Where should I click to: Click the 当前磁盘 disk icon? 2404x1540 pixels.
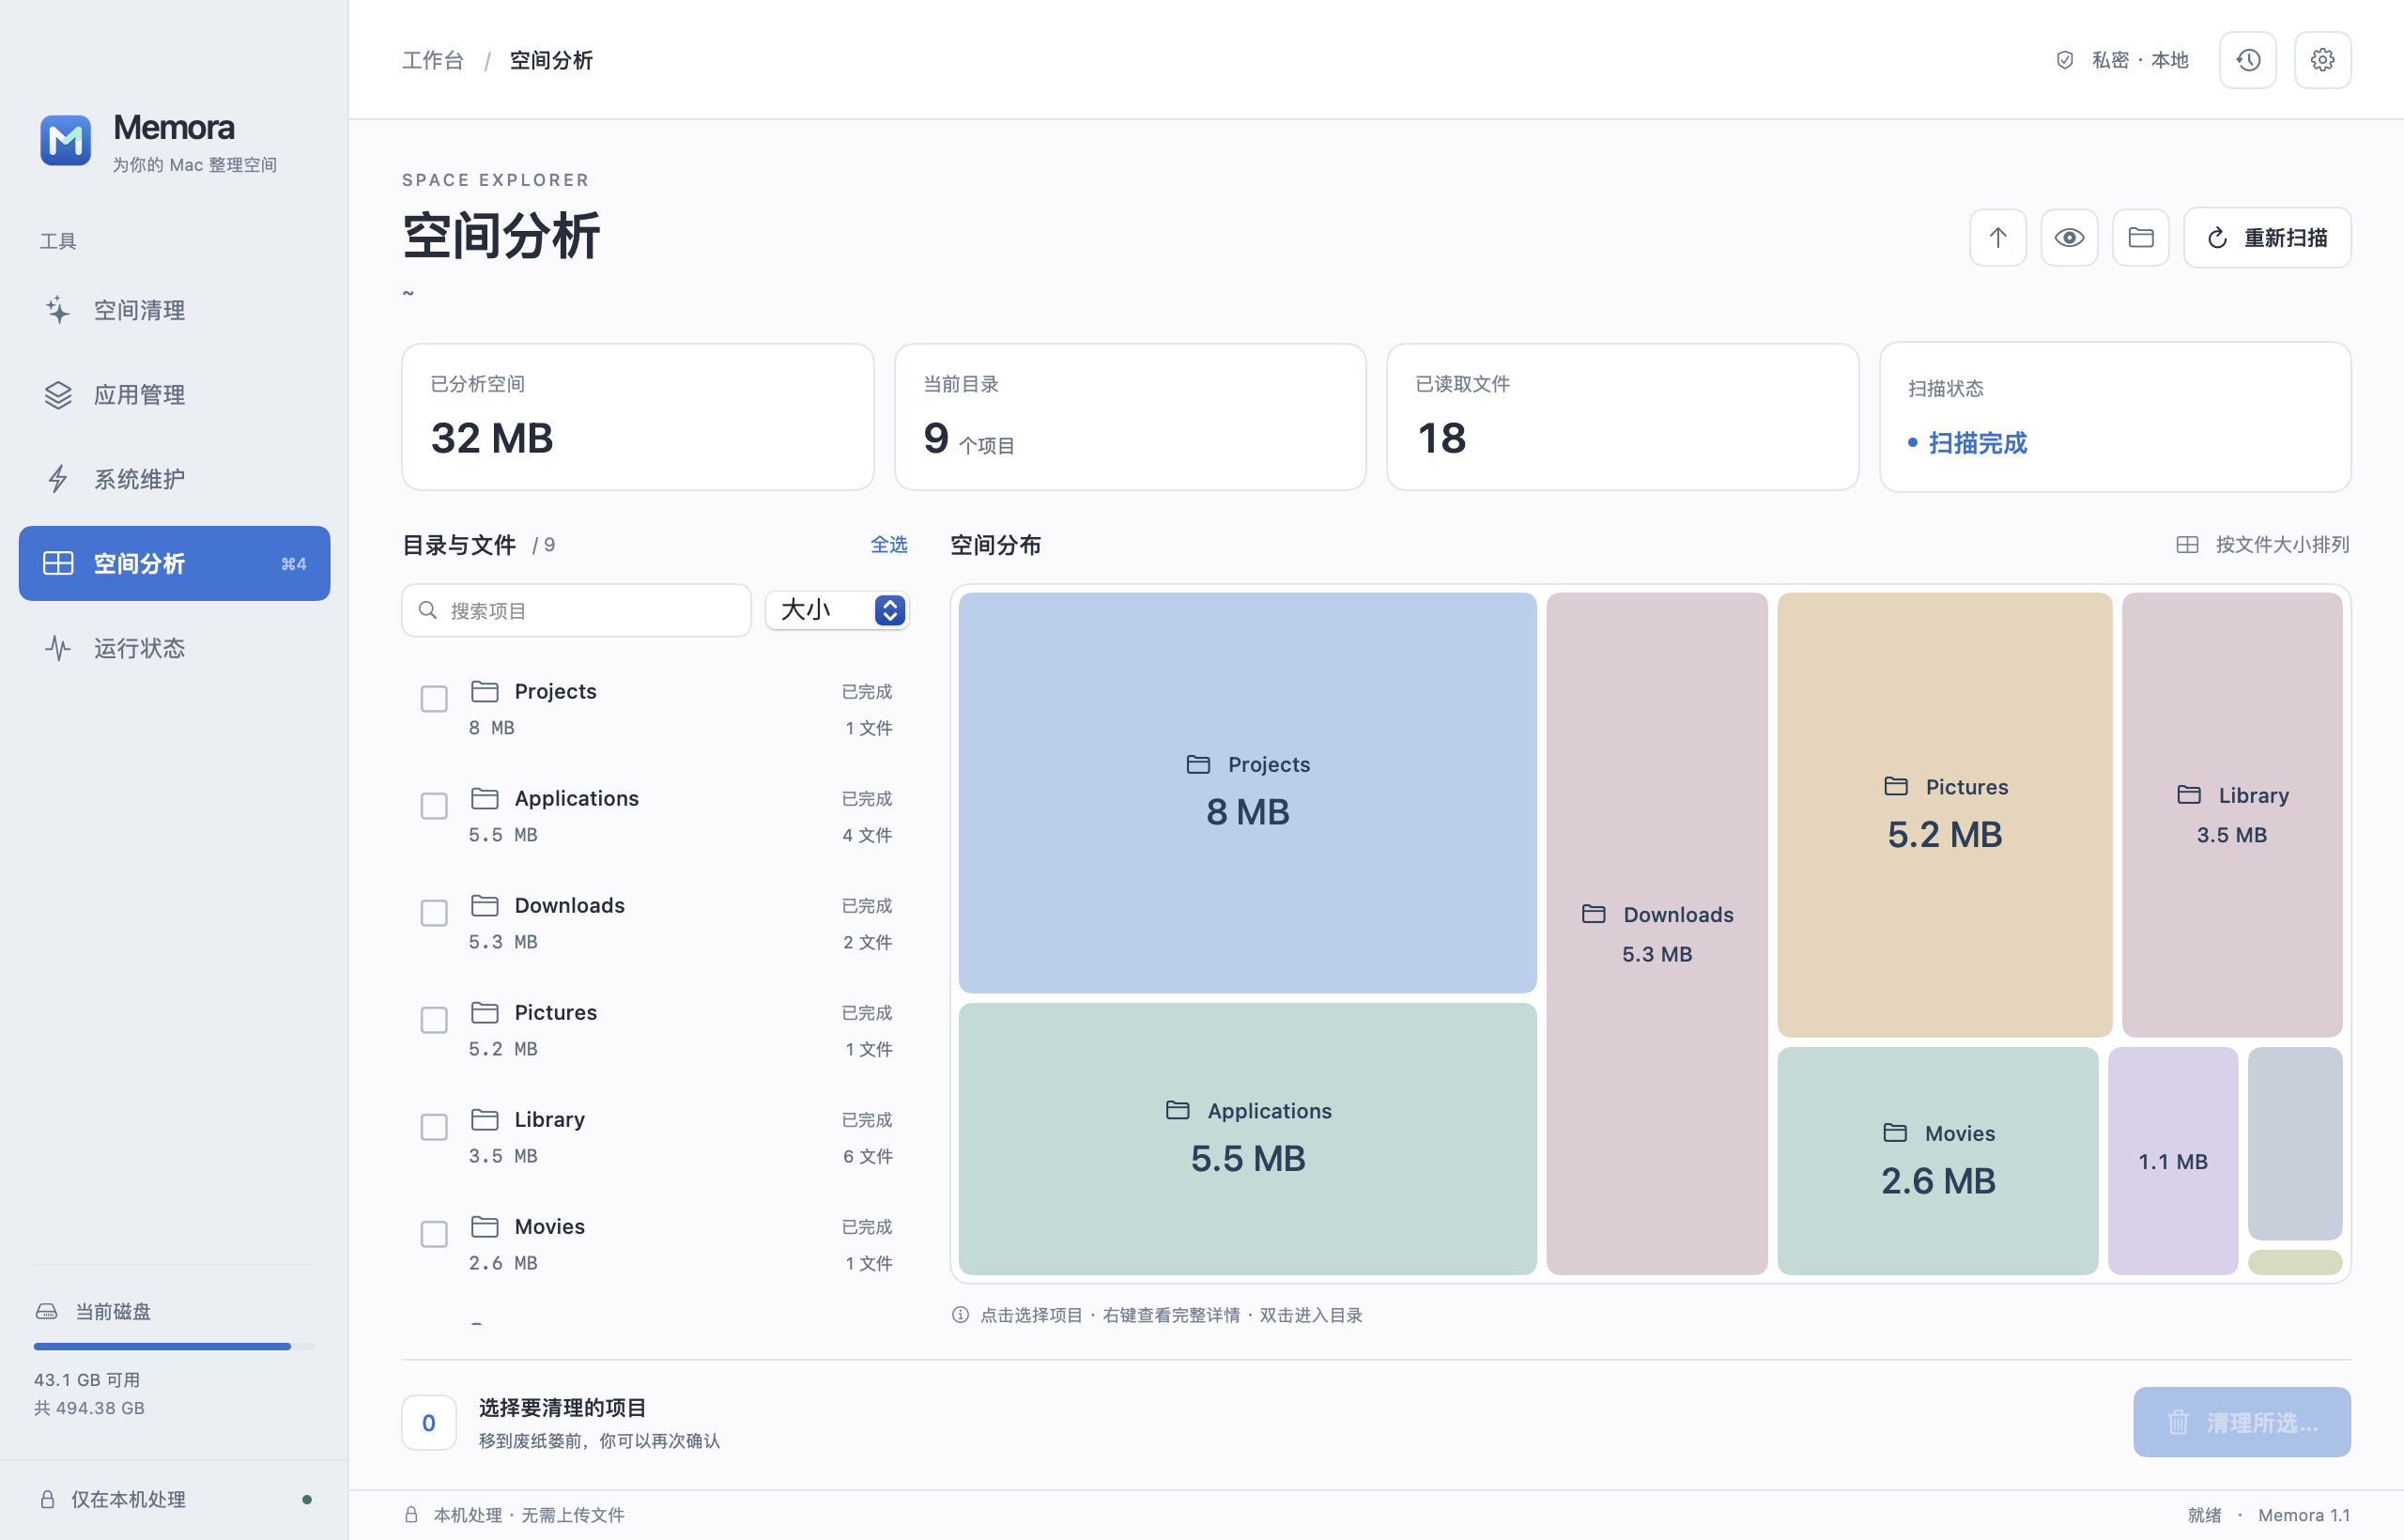click(x=47, y=1311)
